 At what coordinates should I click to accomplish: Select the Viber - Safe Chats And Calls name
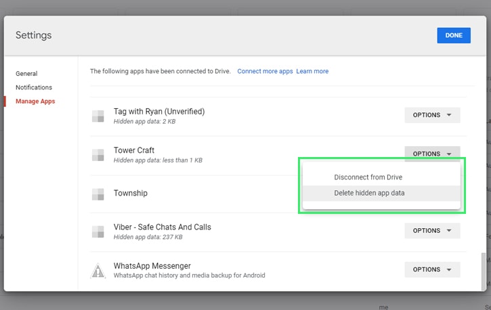click(163, 227)
